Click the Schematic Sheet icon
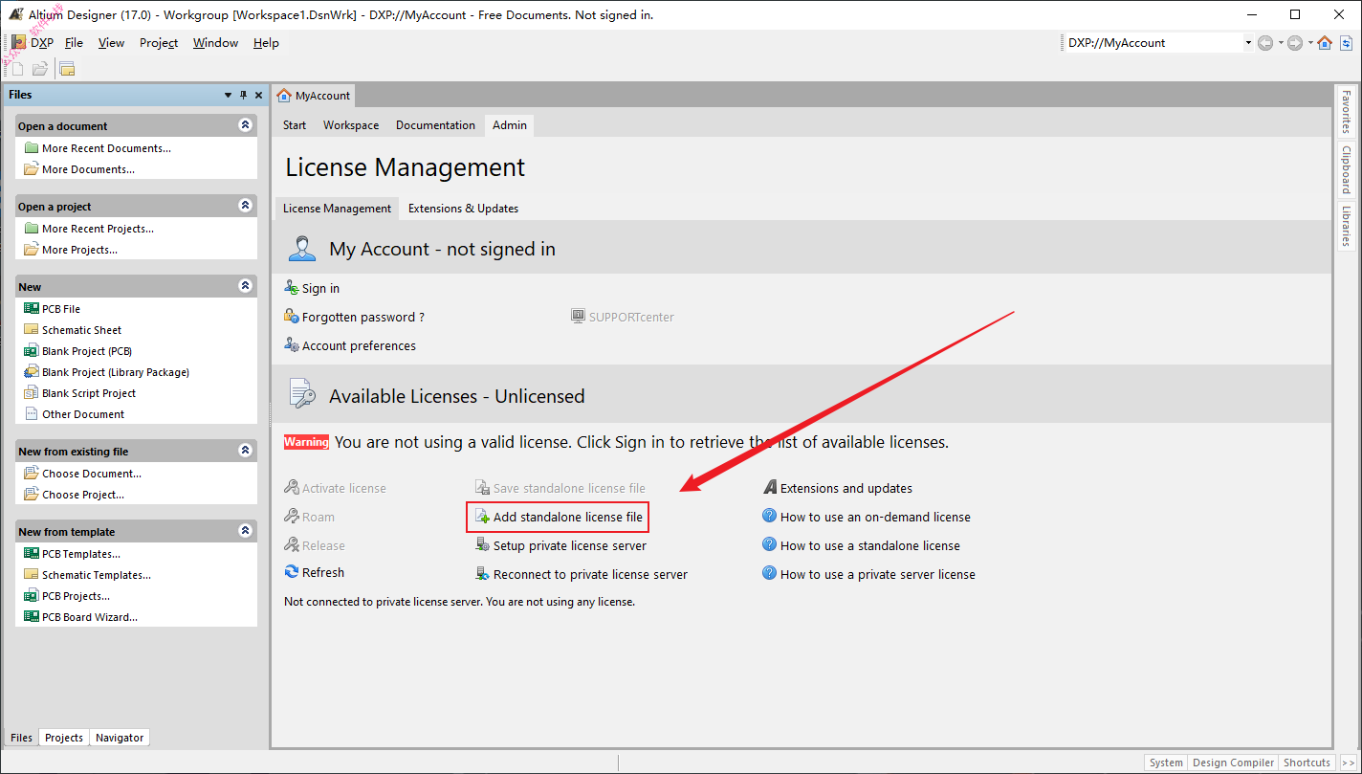The width and height of the screenshot is (1362, 774). click(x=32, y=330)
